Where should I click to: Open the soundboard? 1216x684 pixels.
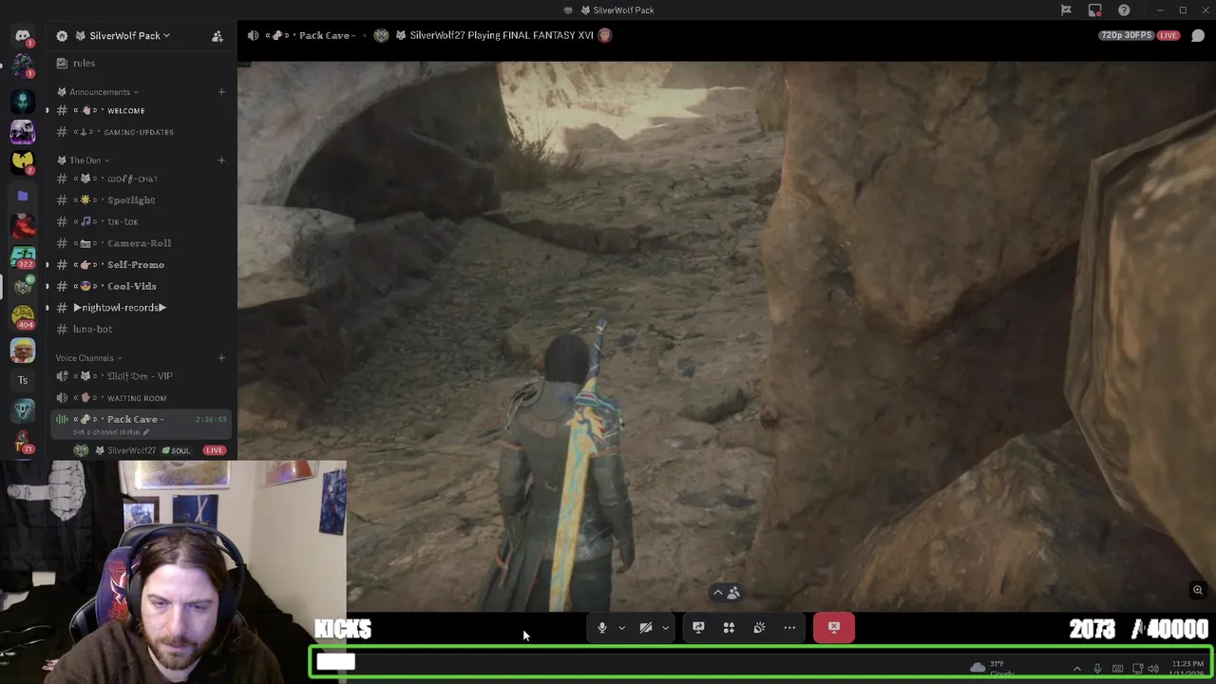click(x=759, y=628)
